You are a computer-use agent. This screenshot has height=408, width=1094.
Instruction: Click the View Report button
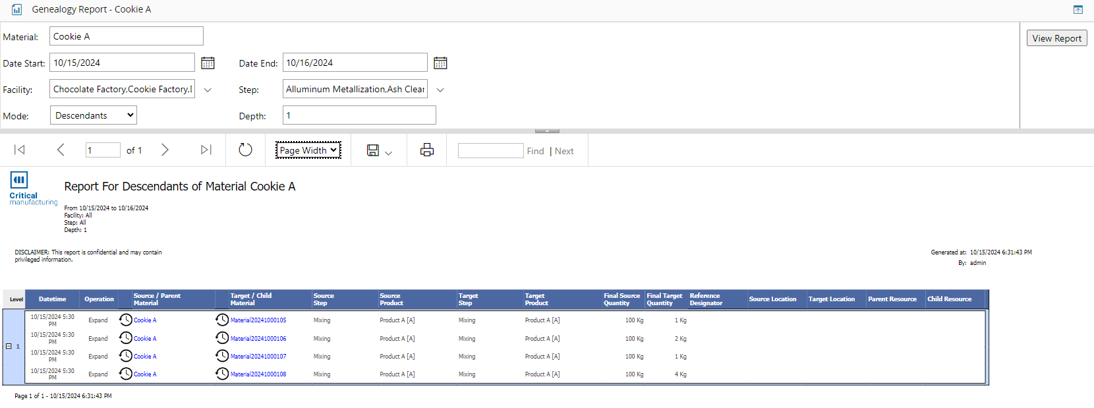coord(1056,38)
